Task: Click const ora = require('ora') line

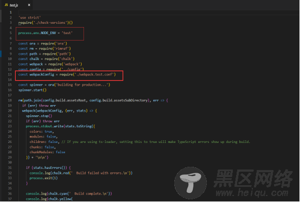Action: click(x=43, y=44)
